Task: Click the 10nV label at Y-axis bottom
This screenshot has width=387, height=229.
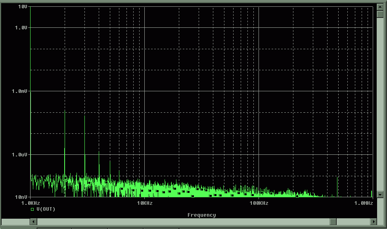Action: (x=21, y=197)
